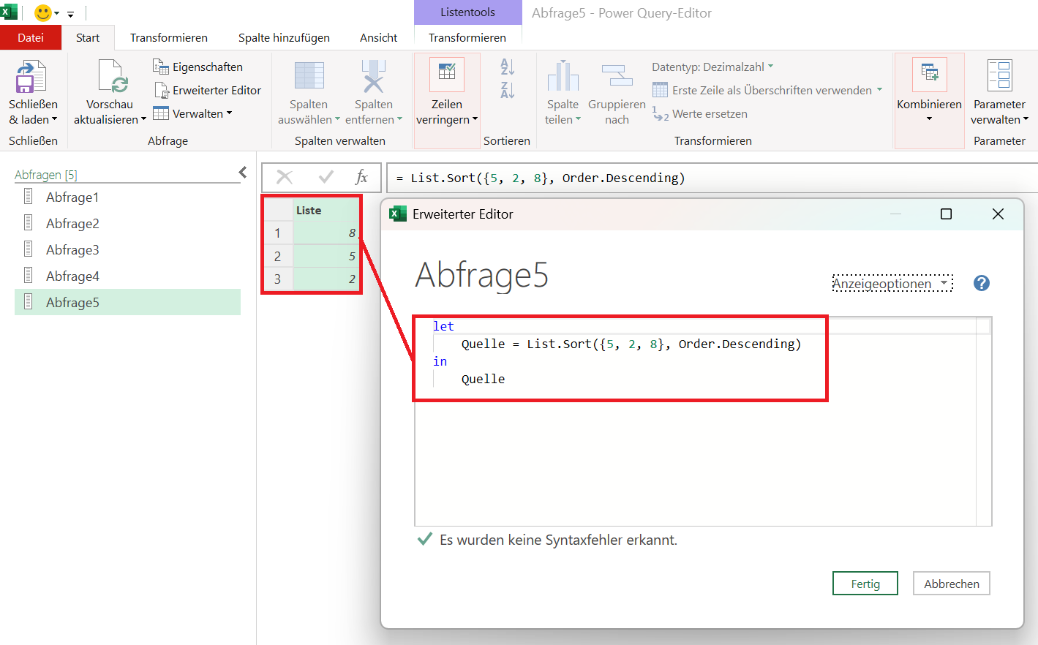Select query Abfrage5
This screenshot has height=645, width=1038.
[127, 302]
